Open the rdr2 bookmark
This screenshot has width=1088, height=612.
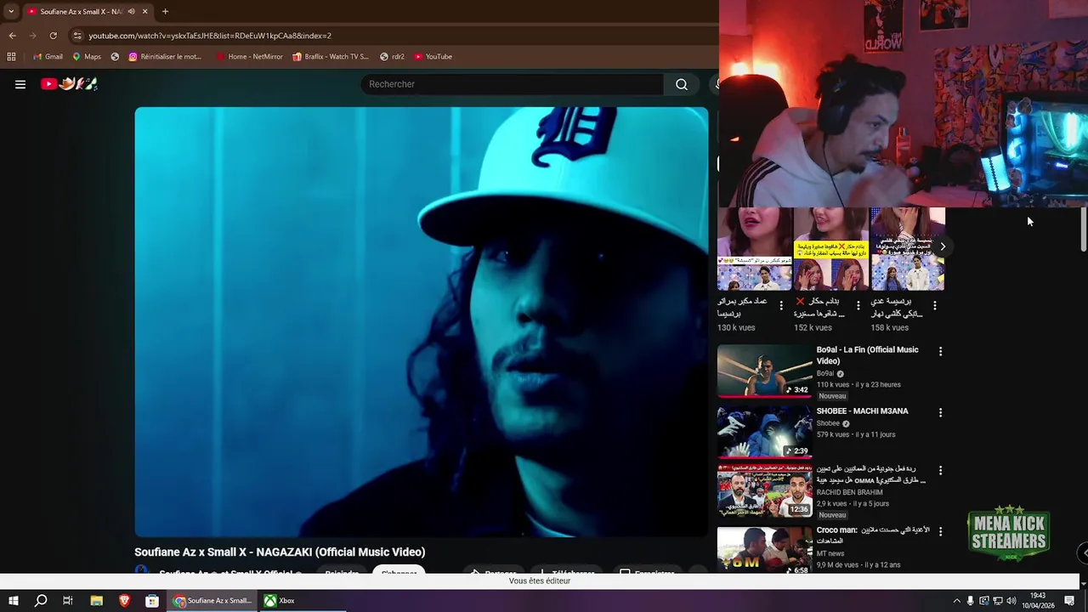point(392,57)
